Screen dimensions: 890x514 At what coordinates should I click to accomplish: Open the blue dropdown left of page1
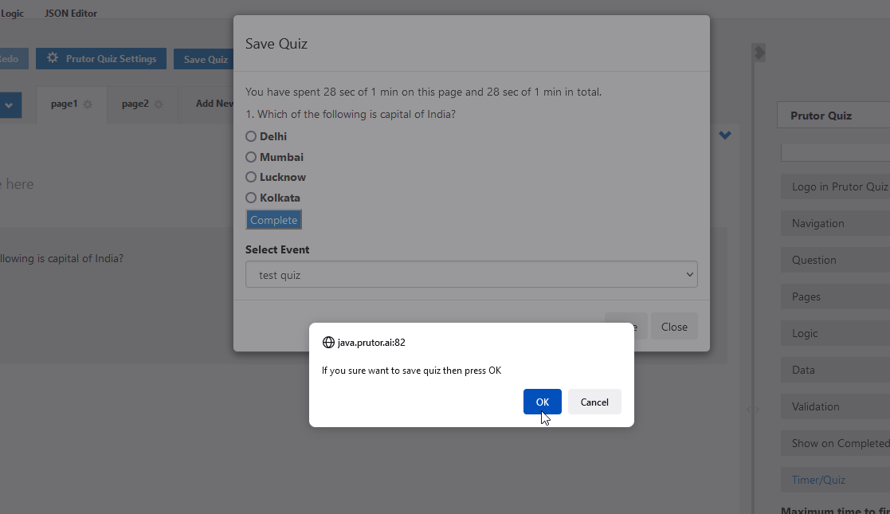(10, 104)
